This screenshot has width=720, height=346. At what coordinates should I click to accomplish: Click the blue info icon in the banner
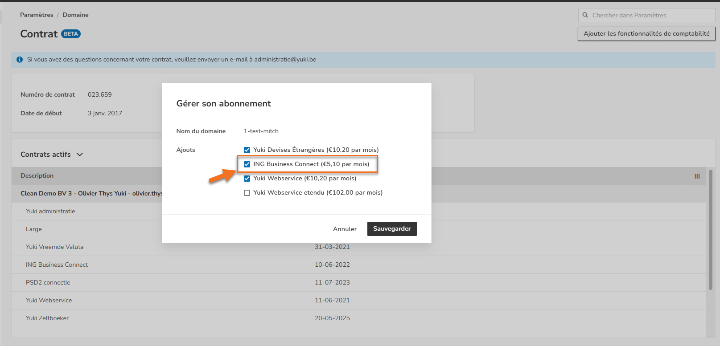(20, 60)
